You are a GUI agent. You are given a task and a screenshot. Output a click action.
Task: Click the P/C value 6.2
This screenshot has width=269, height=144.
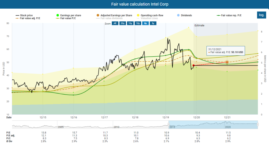click(229, 138)
